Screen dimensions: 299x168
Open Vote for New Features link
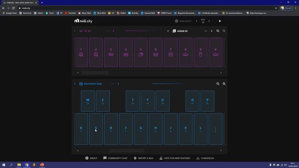click(175, 158)
